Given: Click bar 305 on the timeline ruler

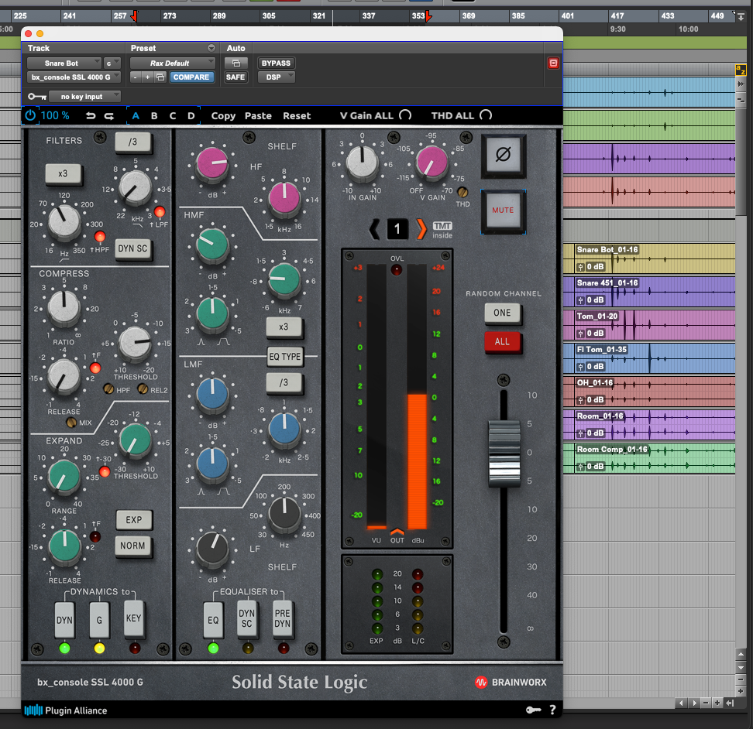Looking at the screenshot, I should (x=269, y=15).
